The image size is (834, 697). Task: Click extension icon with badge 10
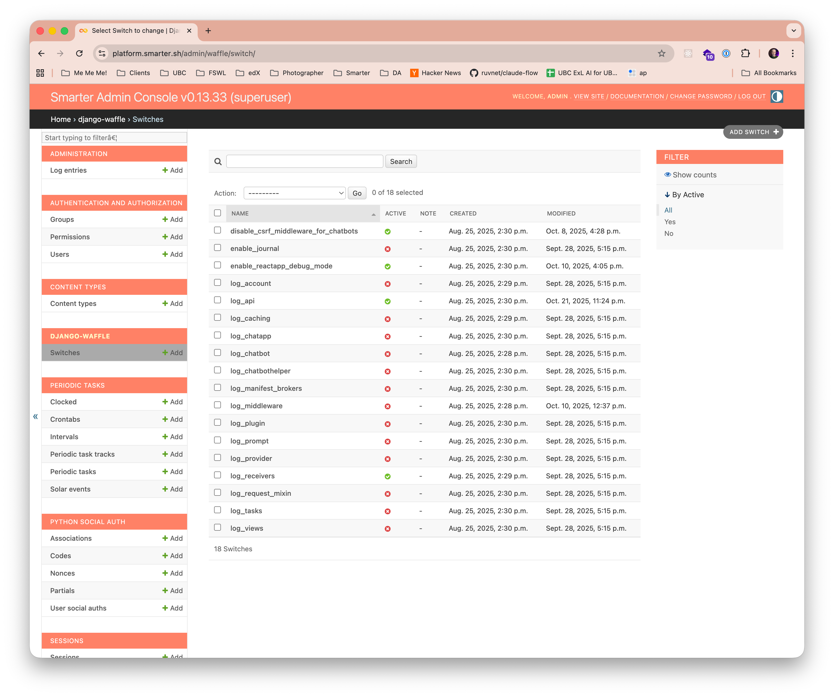(708, 54)
